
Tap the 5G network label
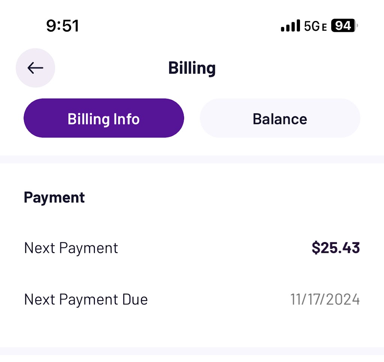pyautogui.click(x=312, y=26)
